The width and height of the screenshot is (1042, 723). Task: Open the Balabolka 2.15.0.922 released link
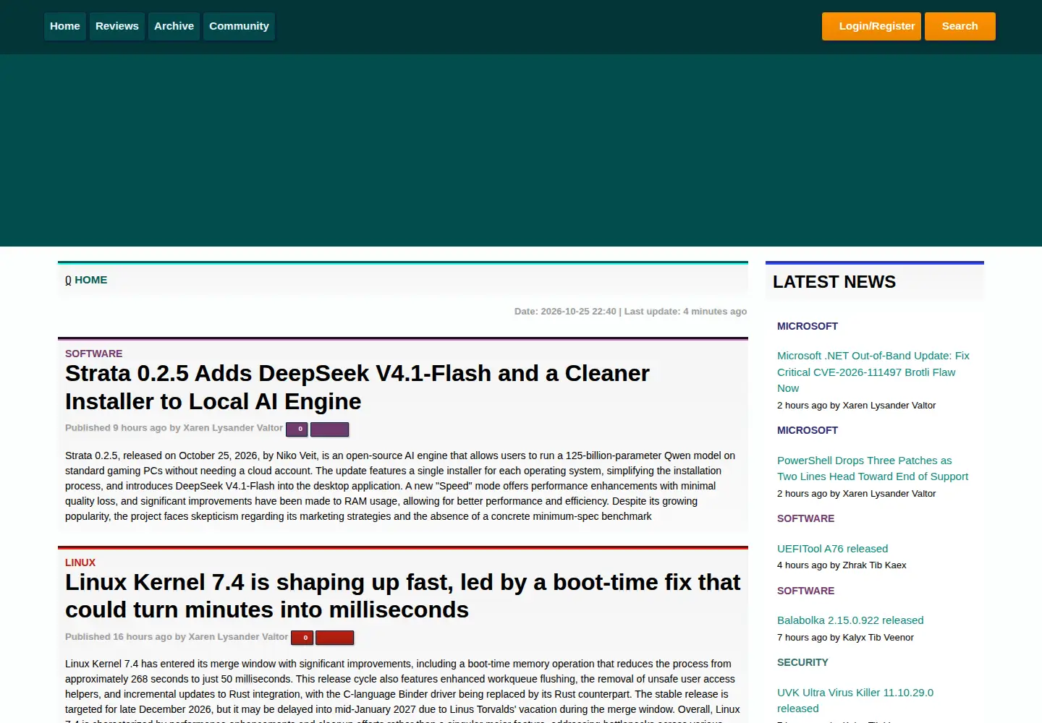pos(850,620)
